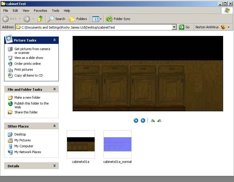Rotate the picture clockwise
This screenshot has height=182, width=234.
tap(153, 120)
